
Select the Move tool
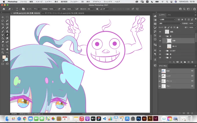click(x=3, y=17)
